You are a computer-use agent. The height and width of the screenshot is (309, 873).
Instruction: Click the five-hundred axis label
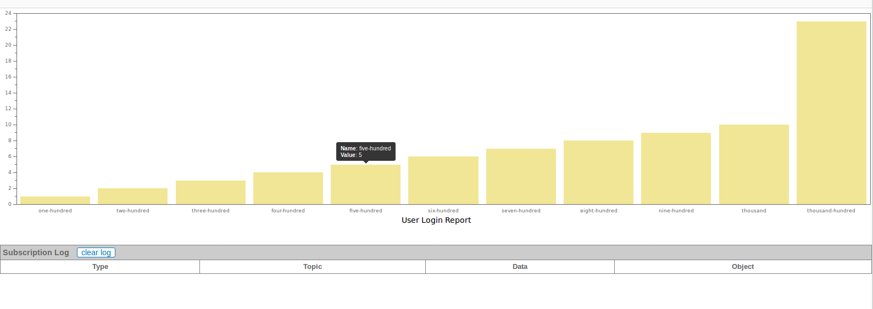tap(365, 211)
